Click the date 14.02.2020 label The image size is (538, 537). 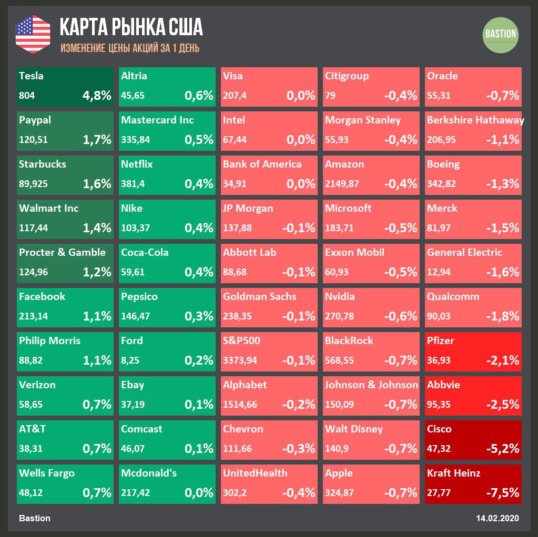pos(498,519)
